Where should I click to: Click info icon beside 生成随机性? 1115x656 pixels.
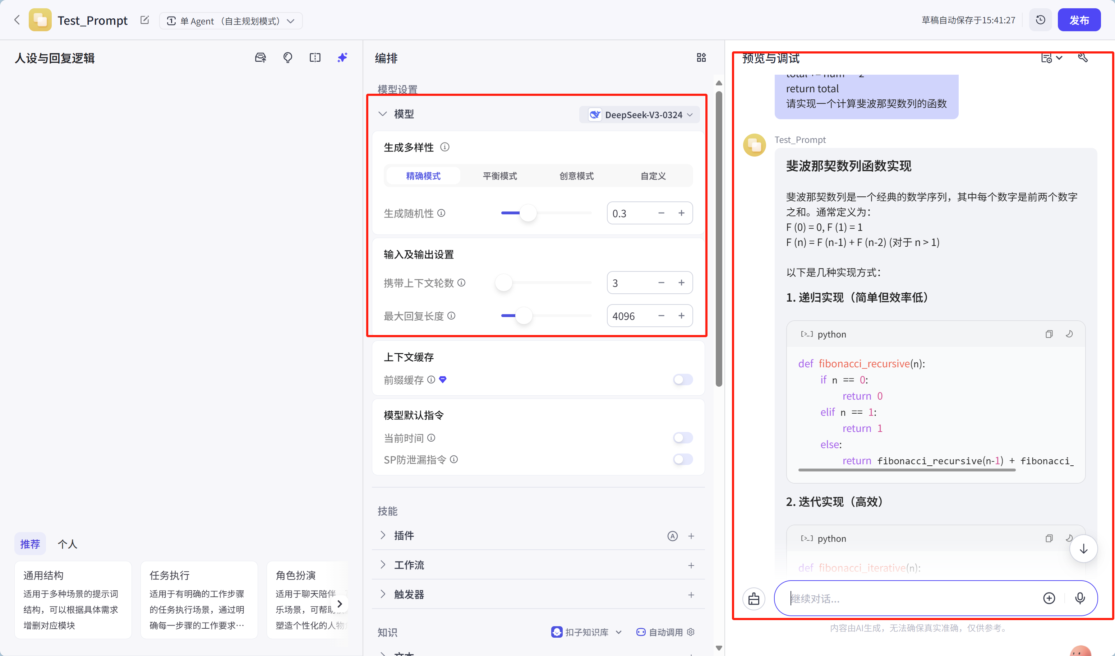pyautogui.click(x=441, y=213)
